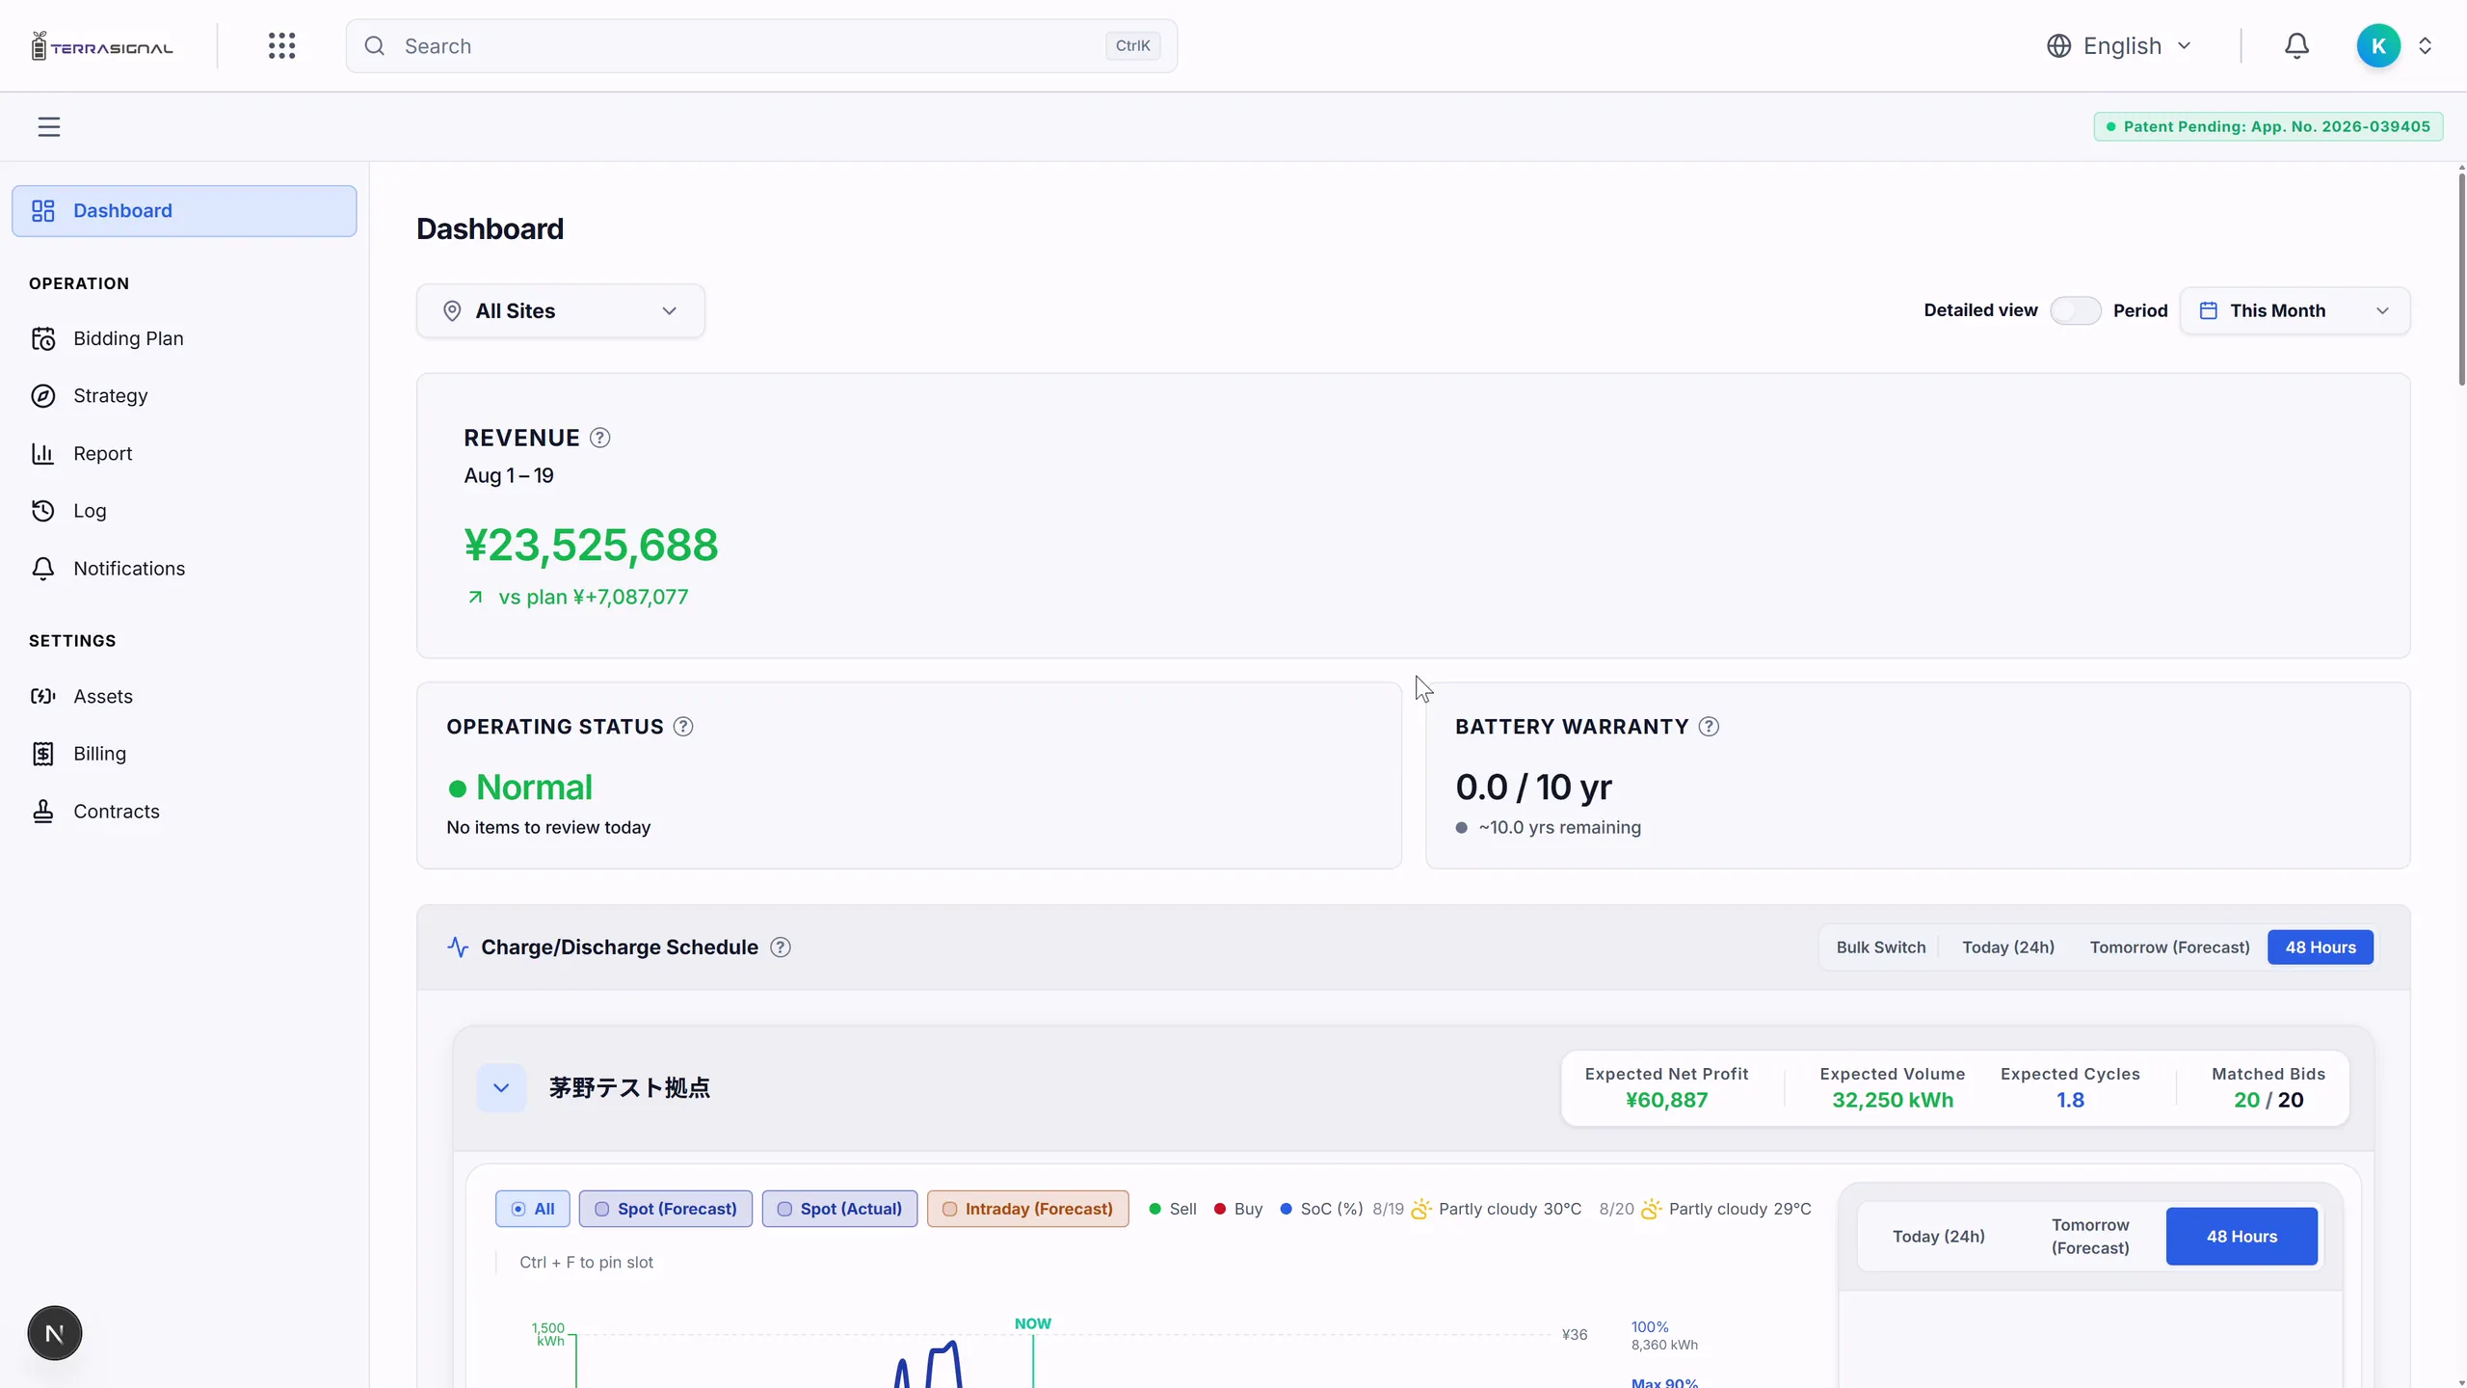Viewport: 2467px width, 1388px height.
Task: Toggle the Spot (Actual) filter
Action: [839, 1209]
